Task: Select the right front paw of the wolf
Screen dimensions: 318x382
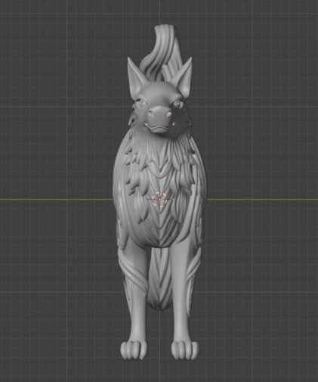Action: (185, 349)
